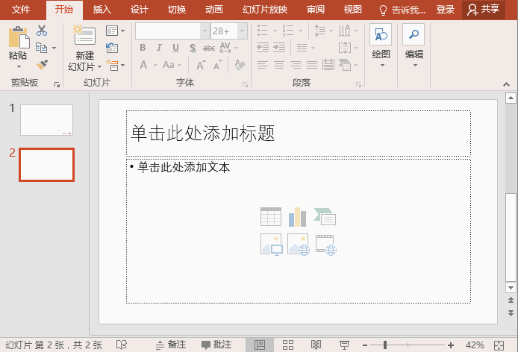
Task: Open the Font Color dropdown
Action: coord(148,65)
